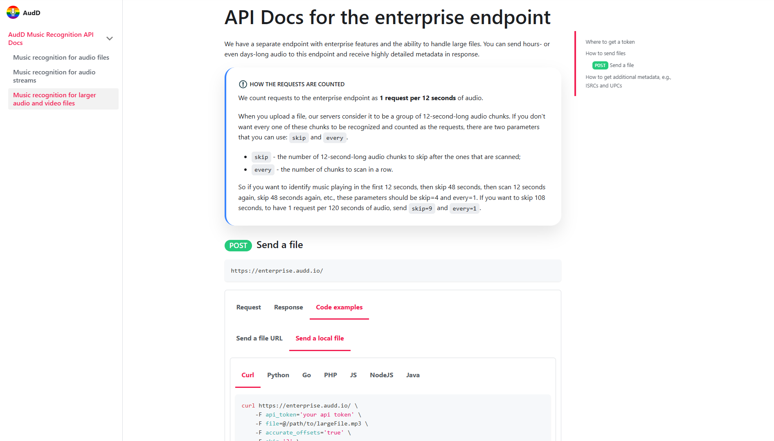Click the green POST badge beside Send a file heading
The height and width of the screenshot is (441, 774).
click(x=238, y=245)
